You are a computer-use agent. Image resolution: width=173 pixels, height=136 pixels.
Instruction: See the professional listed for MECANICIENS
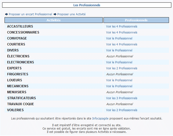[119, 86]
